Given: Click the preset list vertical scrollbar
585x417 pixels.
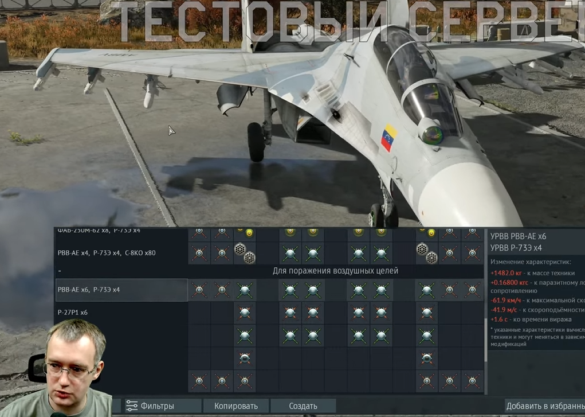Looking at the screenshot, I should (x=485, y=340).
